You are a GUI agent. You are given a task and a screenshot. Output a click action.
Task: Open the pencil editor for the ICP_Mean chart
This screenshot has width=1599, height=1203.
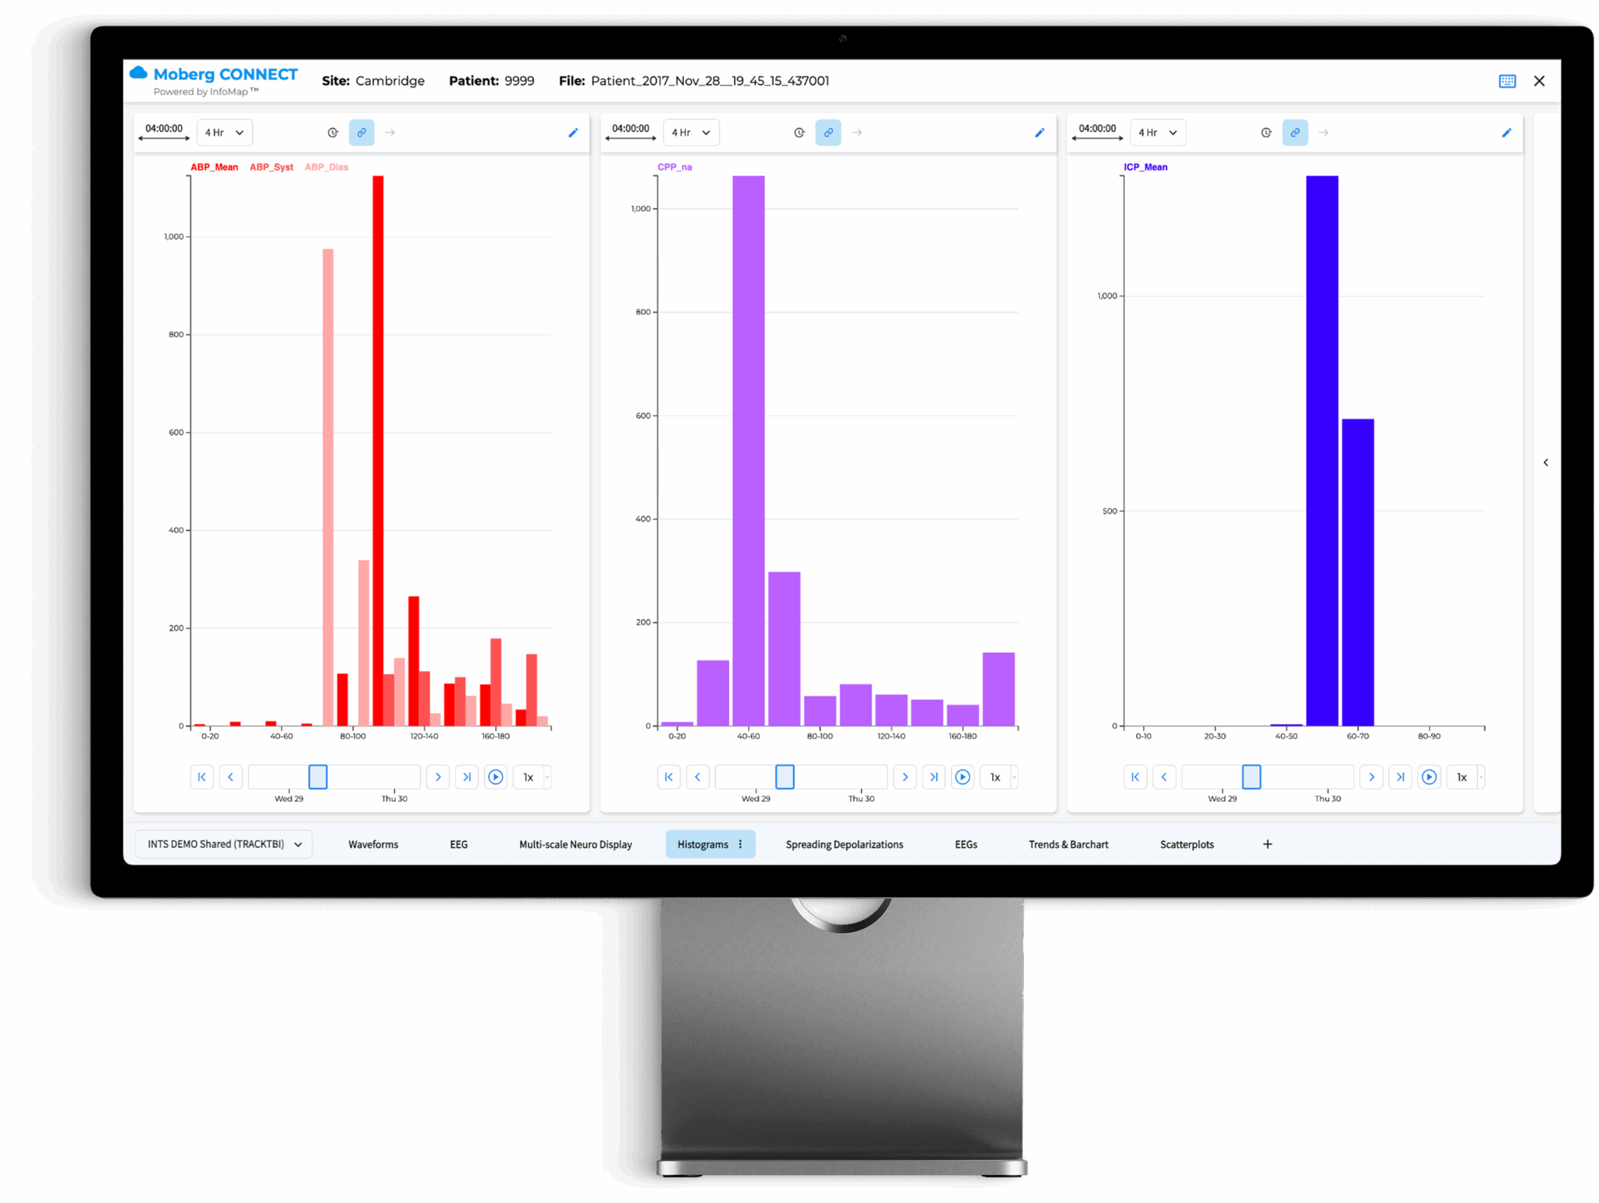tap(1506, 133)
